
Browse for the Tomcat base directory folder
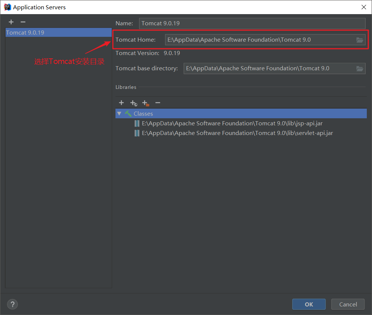coord(360,69)
